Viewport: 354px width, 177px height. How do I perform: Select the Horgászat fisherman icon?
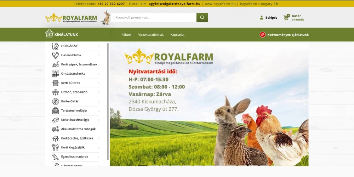click(55, 46)
